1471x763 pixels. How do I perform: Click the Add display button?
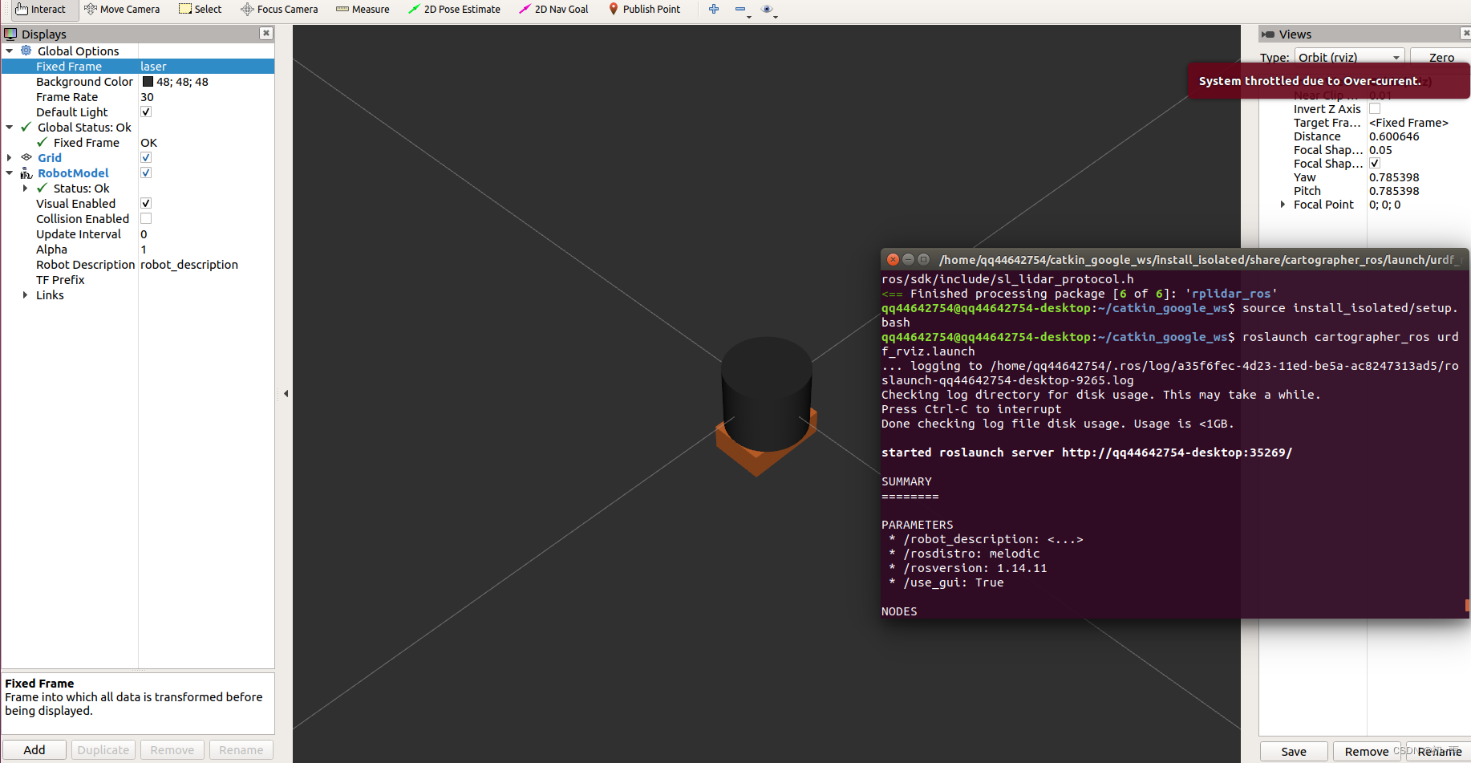pyautogui.click(x=34, y=749)
